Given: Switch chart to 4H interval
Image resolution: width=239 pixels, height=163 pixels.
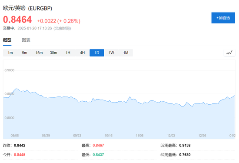Looking at the screenshot, I should pos(82,53).
